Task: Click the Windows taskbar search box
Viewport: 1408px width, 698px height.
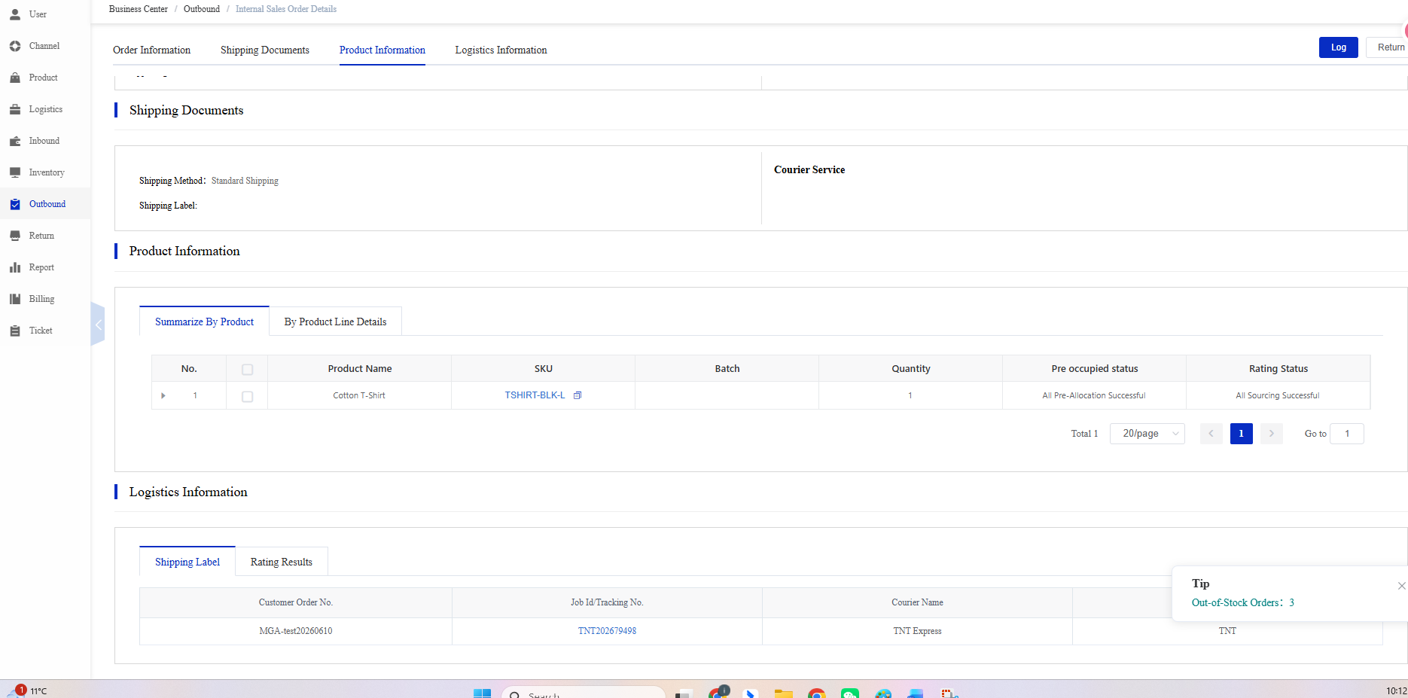Action: [x=584, y=693]
